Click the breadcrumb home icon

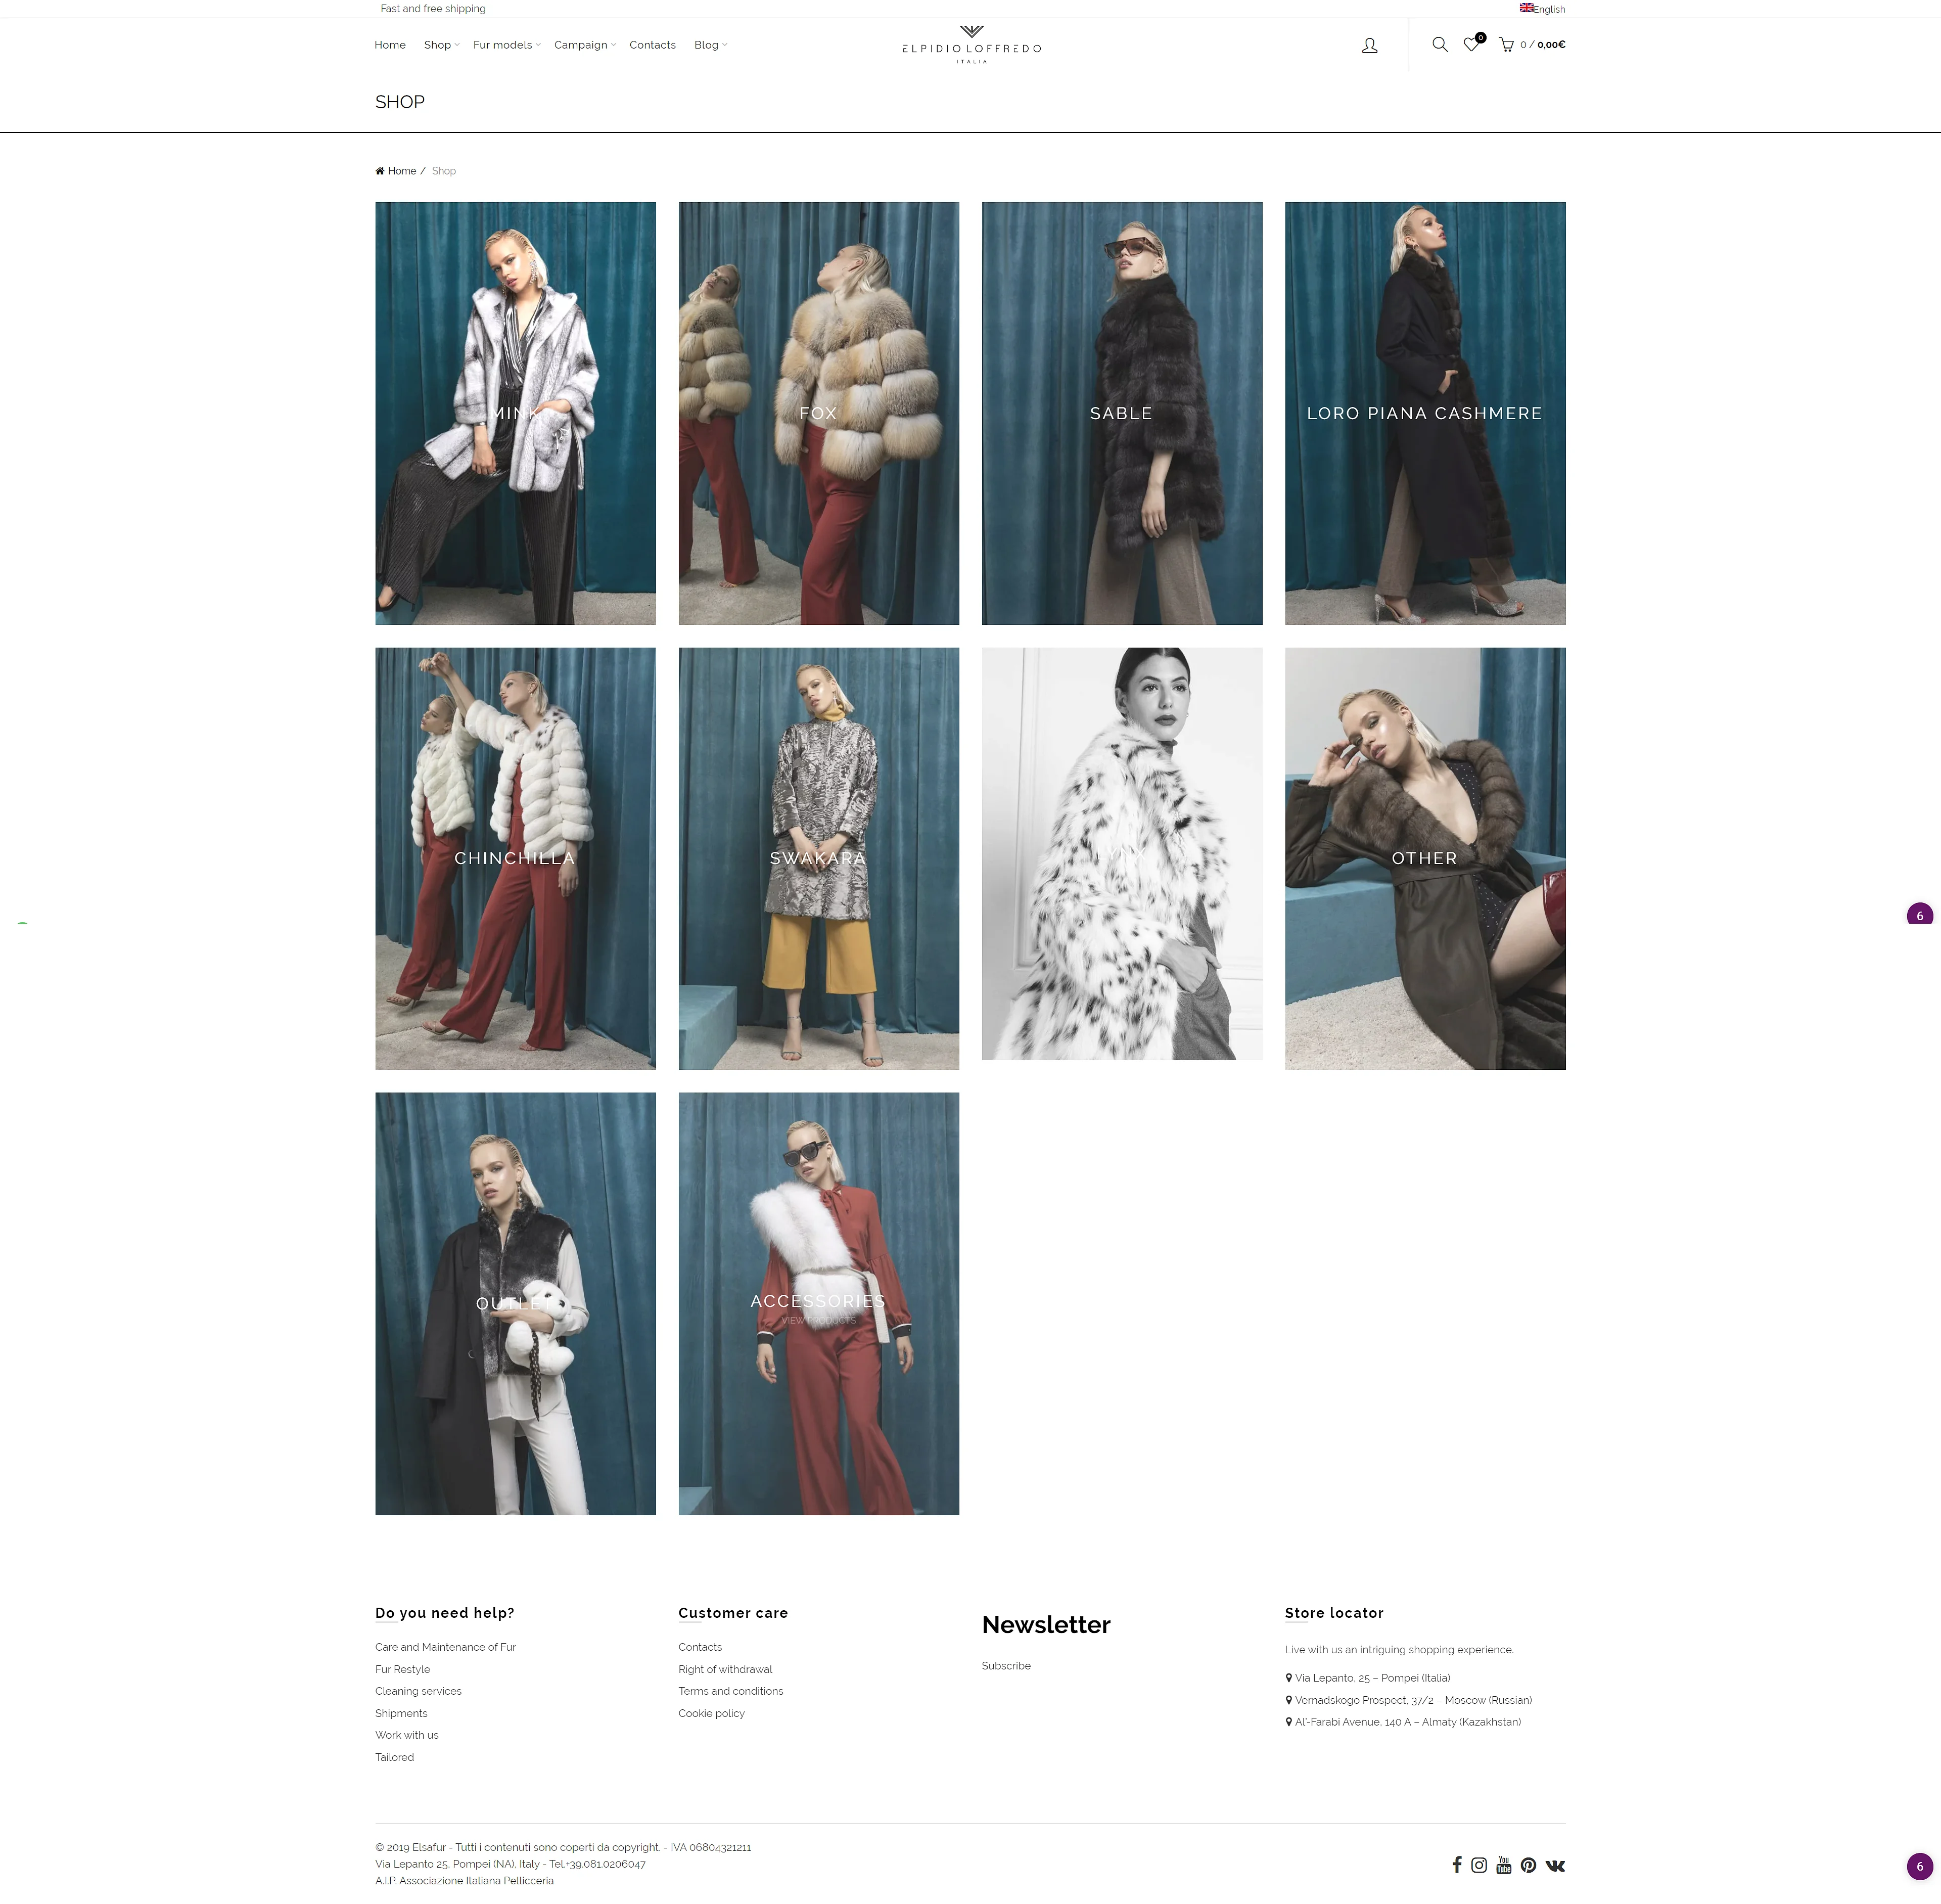(380, 171)
